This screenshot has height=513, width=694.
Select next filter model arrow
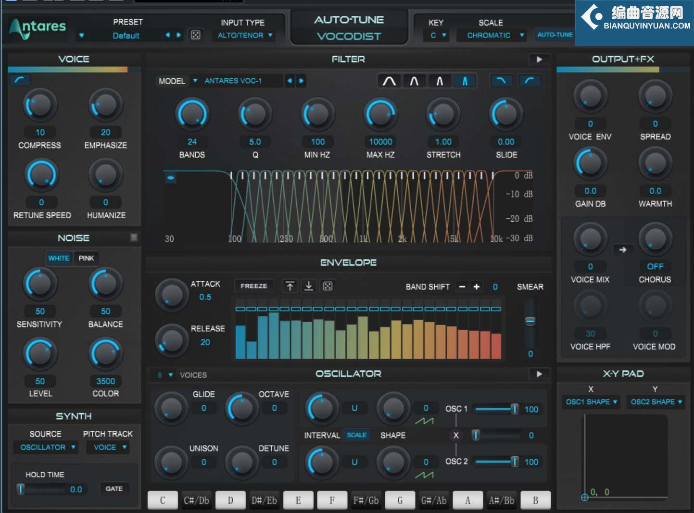(301, 81)
